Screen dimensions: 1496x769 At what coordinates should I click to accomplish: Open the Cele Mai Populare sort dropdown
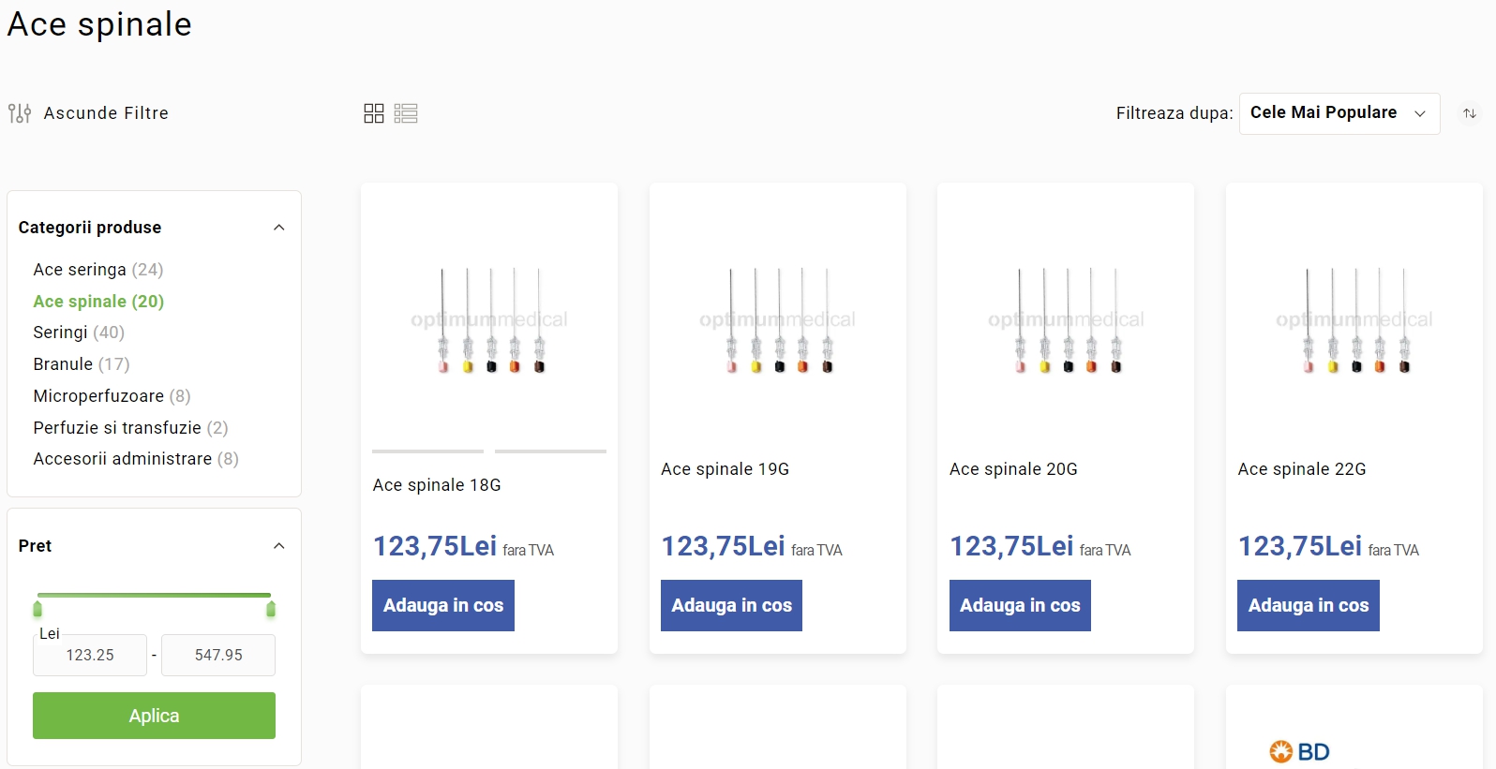[1339, 113]
